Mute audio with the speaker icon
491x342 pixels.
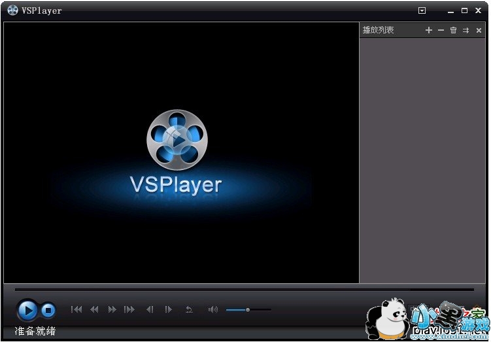[213, 310]
